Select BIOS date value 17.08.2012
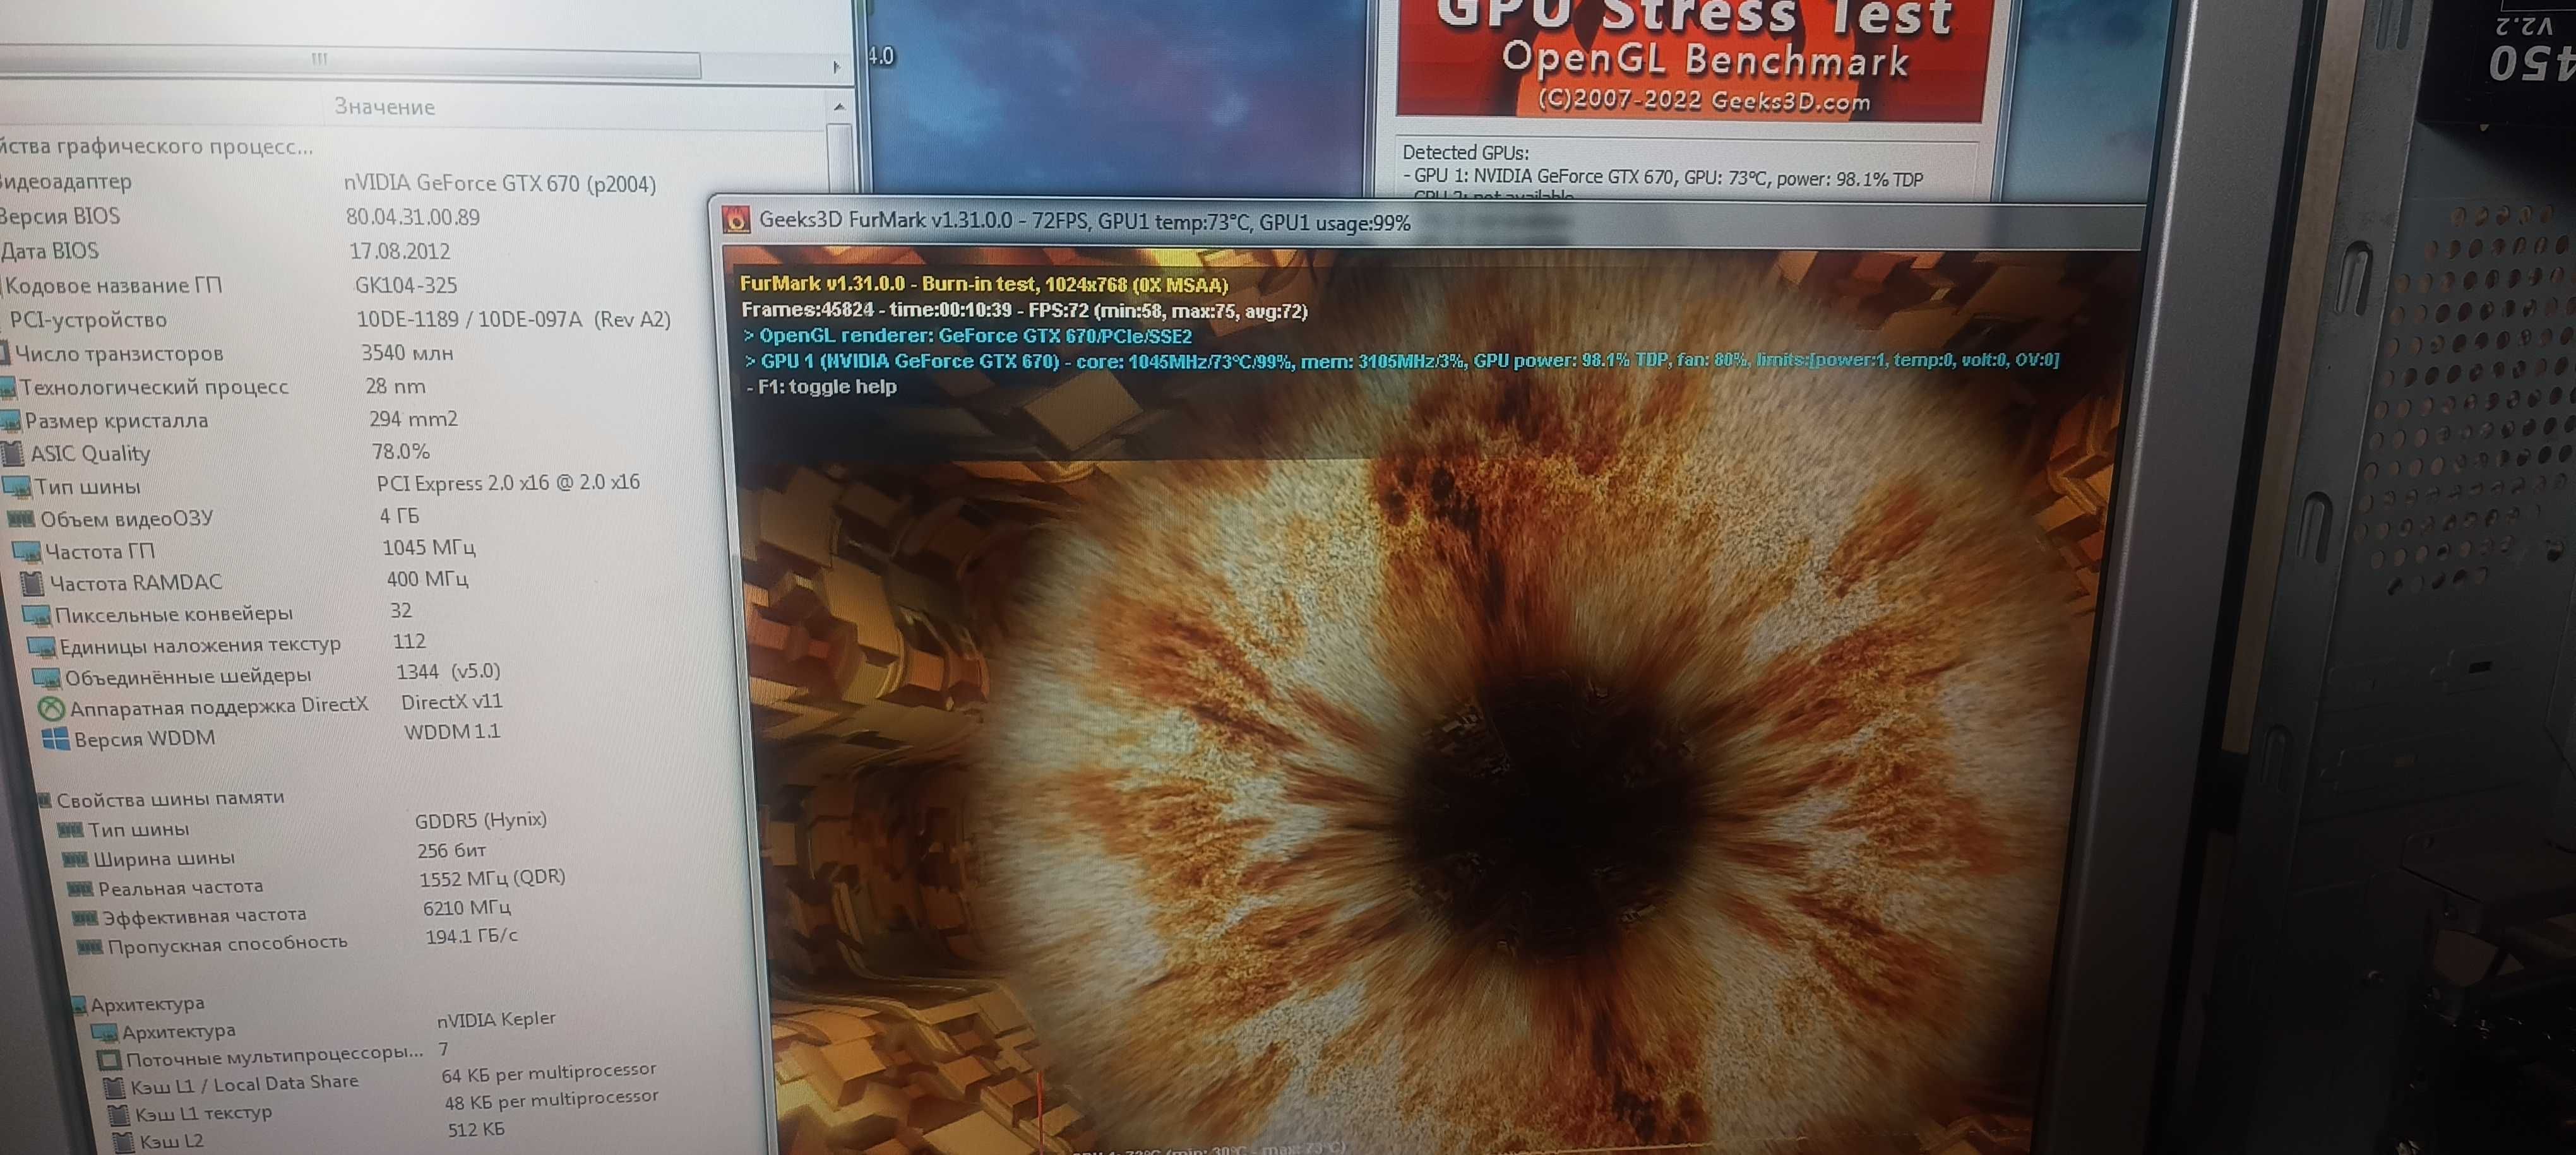Screen dimensions: 2576x1155 tap(400, 251)
